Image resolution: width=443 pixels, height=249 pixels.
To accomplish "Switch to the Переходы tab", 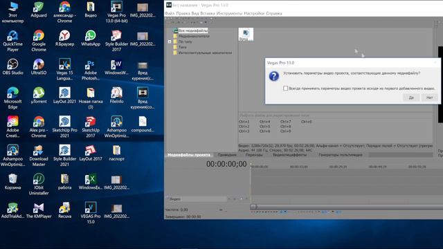I will click(x=254, y=155).
